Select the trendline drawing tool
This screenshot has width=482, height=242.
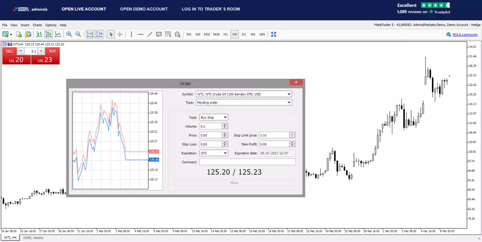click(150, 34)
